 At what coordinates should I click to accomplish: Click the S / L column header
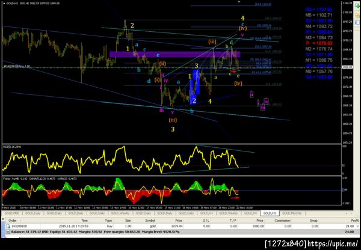[x=206, y=221]
